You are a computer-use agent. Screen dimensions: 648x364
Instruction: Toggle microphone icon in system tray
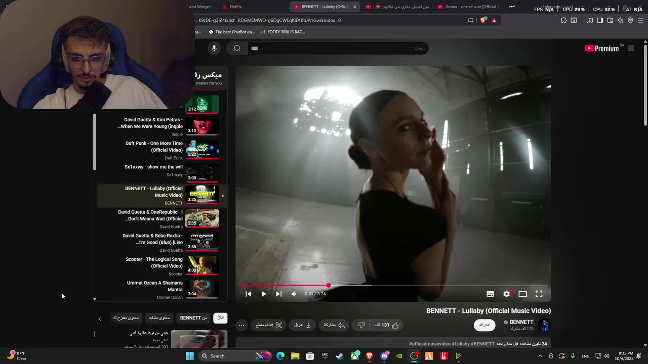coord(573,356)
